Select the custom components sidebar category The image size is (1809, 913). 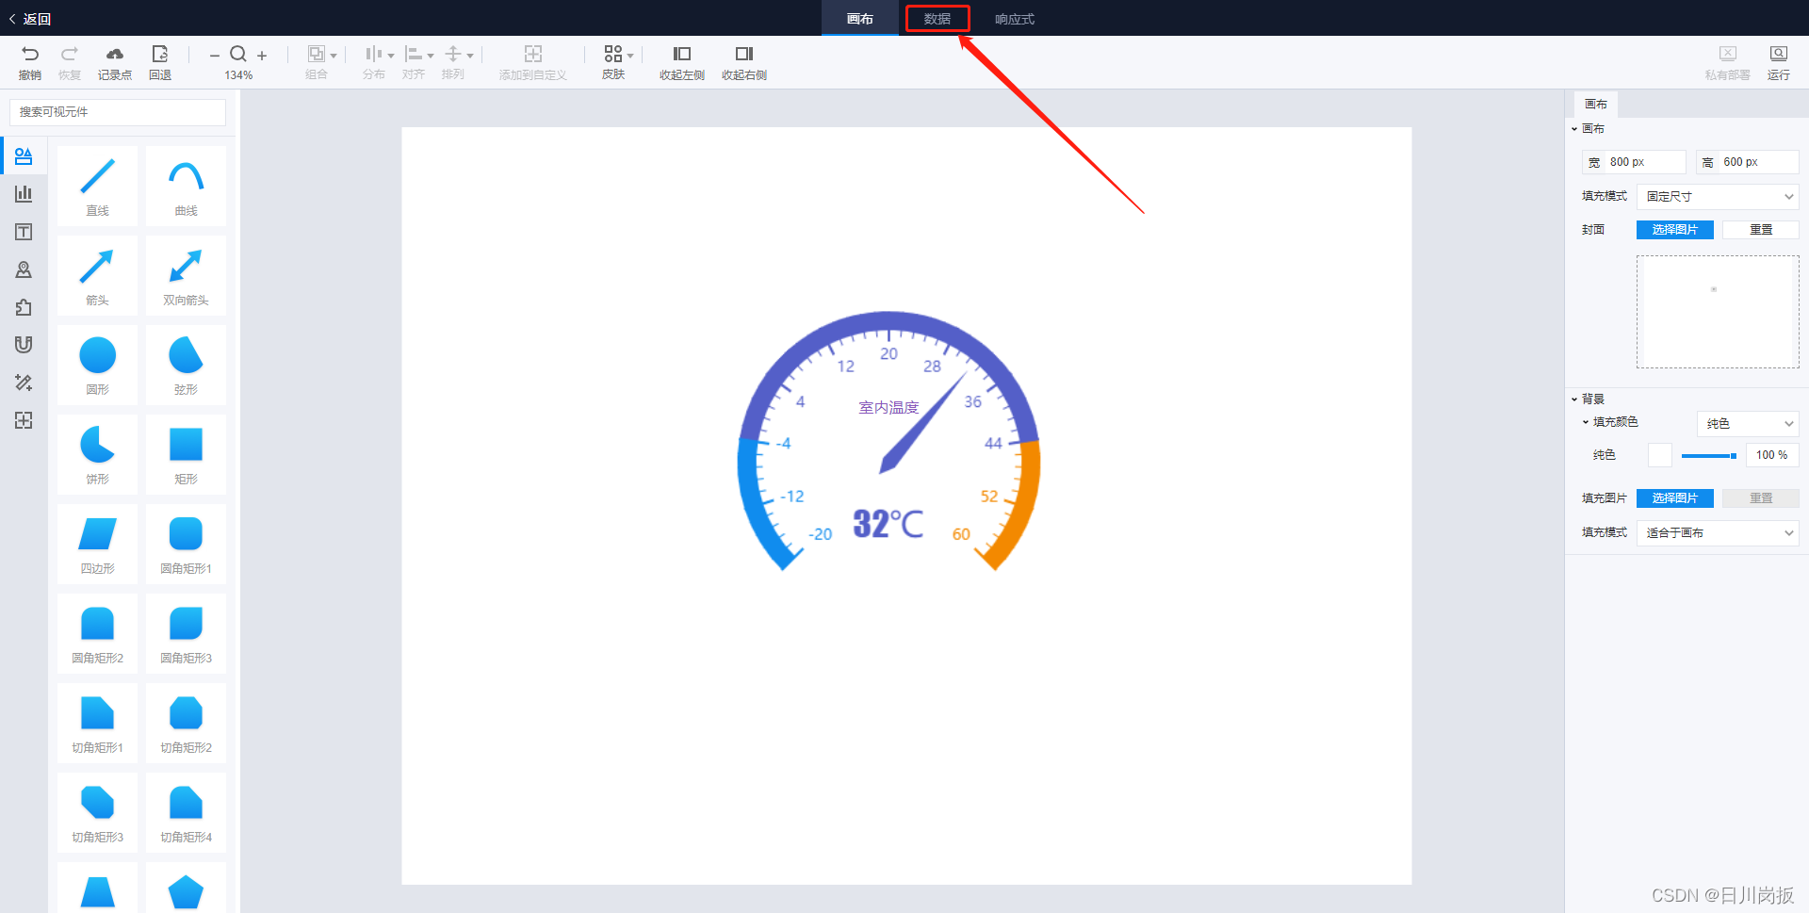pyautogui.click(x=24, y=420)
